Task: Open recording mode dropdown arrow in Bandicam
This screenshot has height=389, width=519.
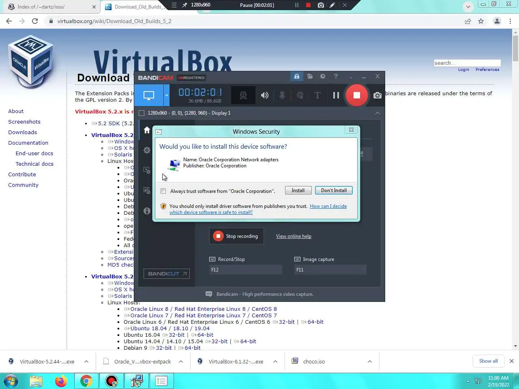Action: 166,96
